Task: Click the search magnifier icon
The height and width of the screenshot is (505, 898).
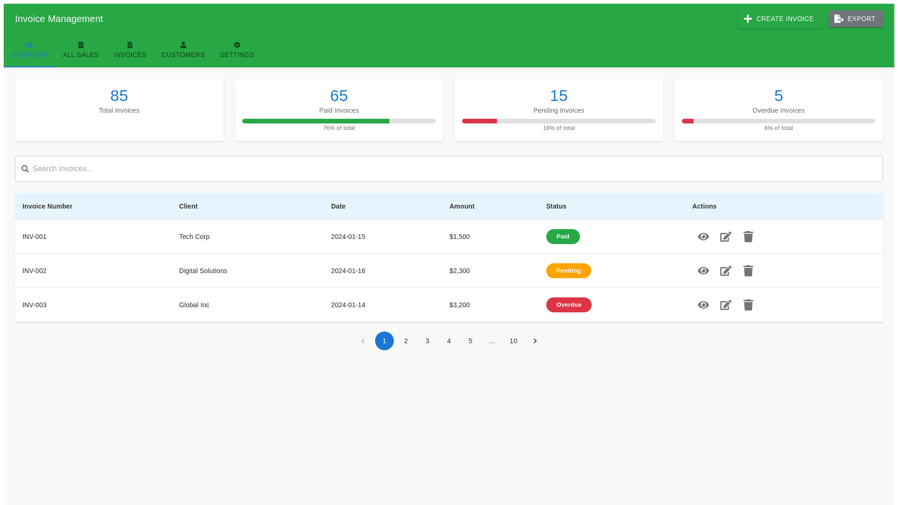Action: pos(25,169)
